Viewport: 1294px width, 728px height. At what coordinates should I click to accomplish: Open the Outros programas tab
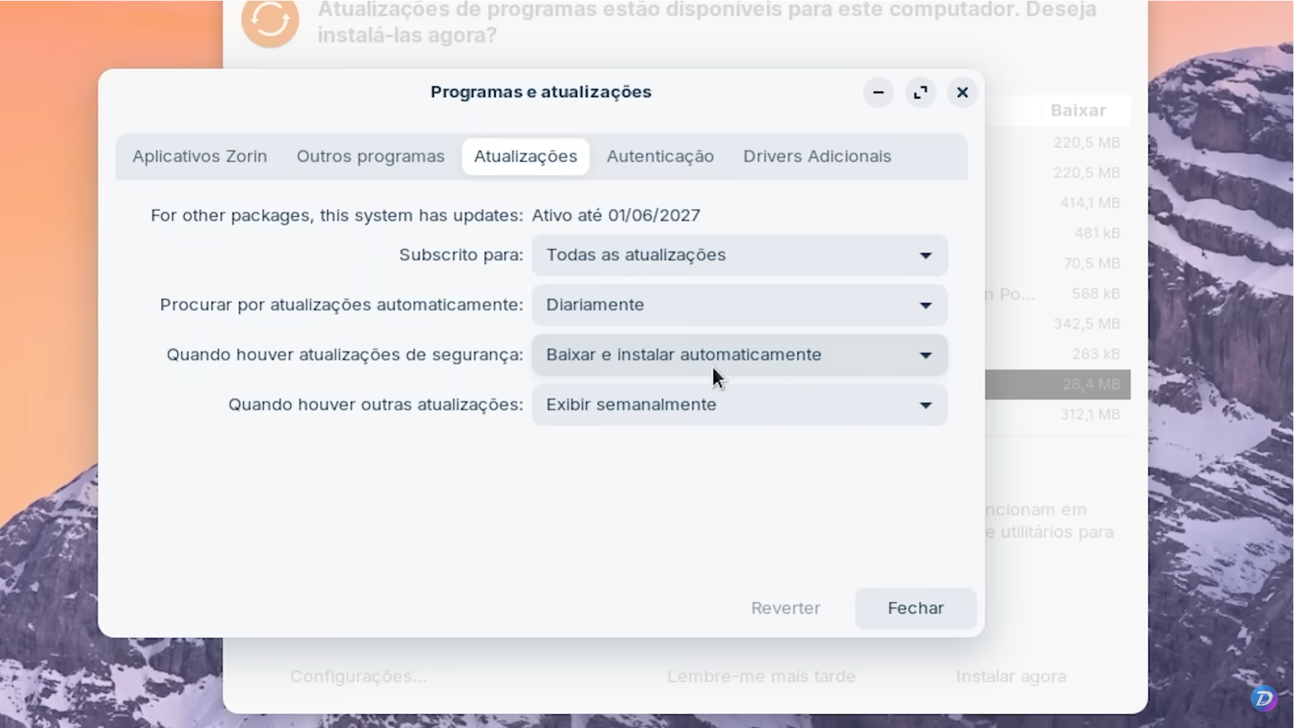coord(371,156)
